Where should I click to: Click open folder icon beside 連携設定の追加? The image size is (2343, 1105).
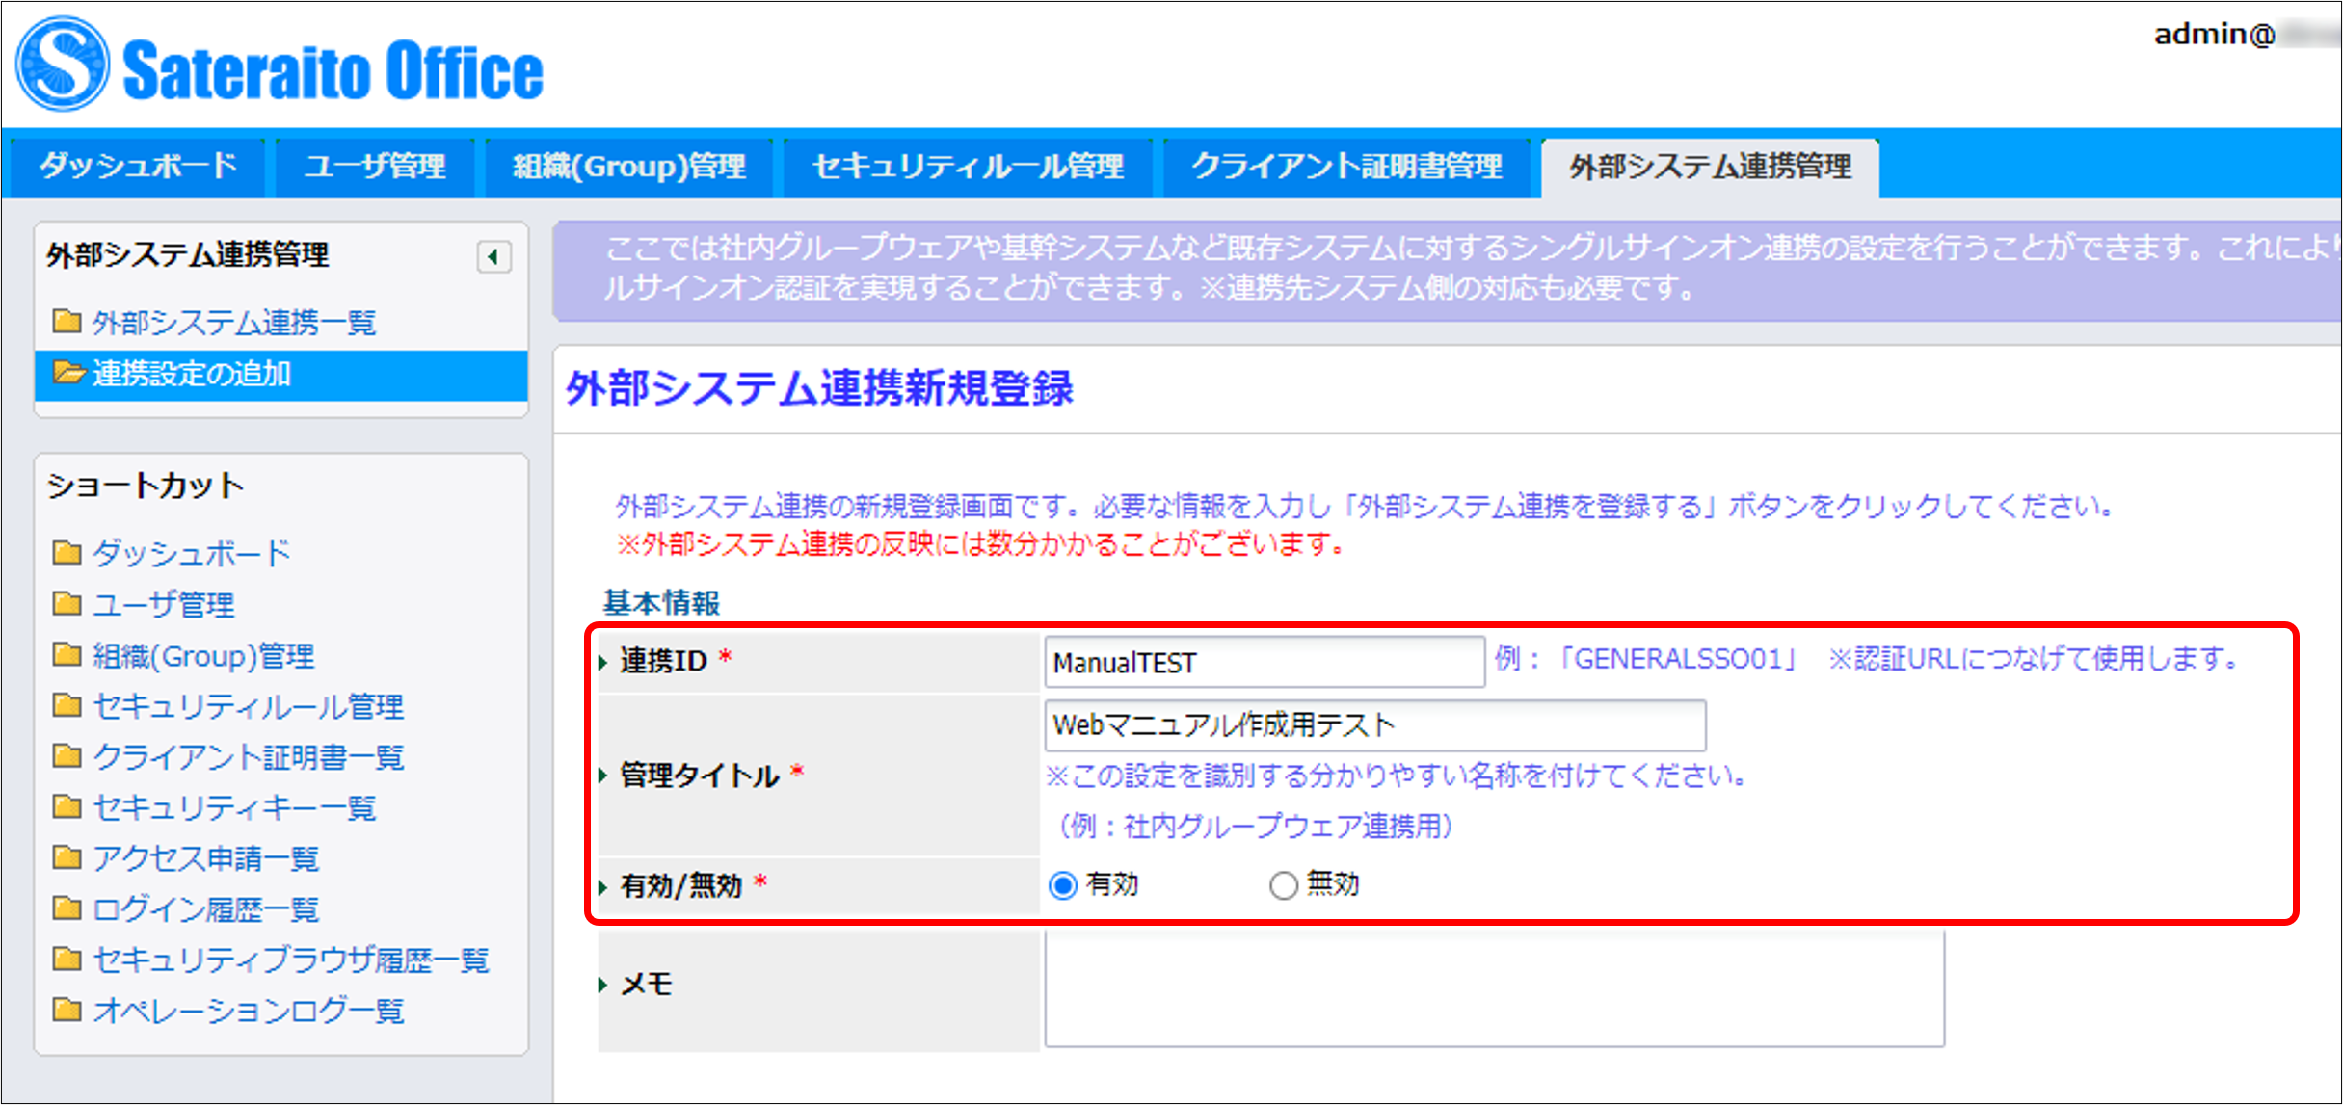(x=68, y=373)
